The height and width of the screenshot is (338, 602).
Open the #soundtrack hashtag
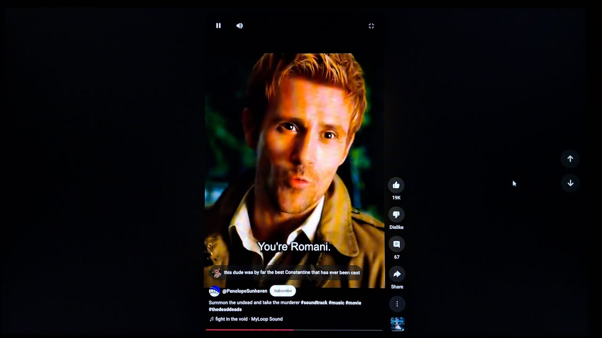point(314,303)
